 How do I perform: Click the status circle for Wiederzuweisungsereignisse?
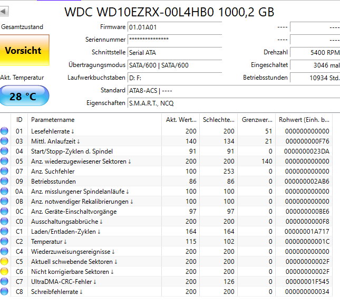[4, 251]
